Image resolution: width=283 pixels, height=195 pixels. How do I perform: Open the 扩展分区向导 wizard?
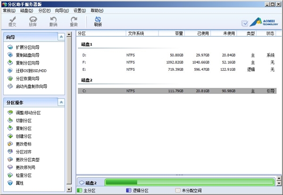27,48
